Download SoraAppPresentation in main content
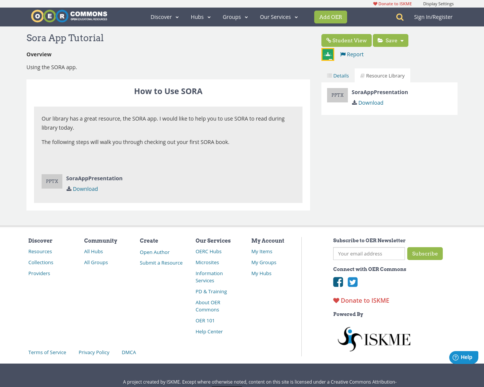The width and height of the screenshot is (484, 387). [x=82, y=189]
